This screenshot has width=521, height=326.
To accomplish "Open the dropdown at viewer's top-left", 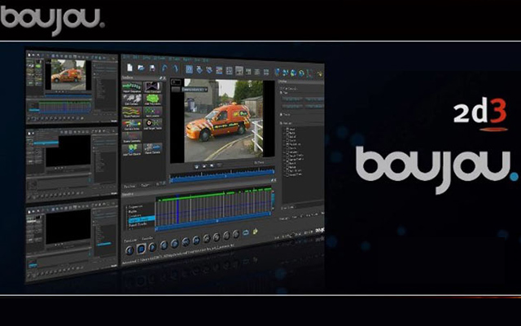I will [195, 90].
